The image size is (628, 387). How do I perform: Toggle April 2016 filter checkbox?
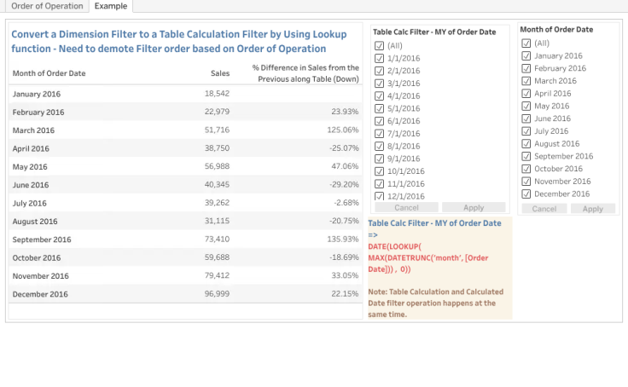pyautogui.click(x=526, y=94)
